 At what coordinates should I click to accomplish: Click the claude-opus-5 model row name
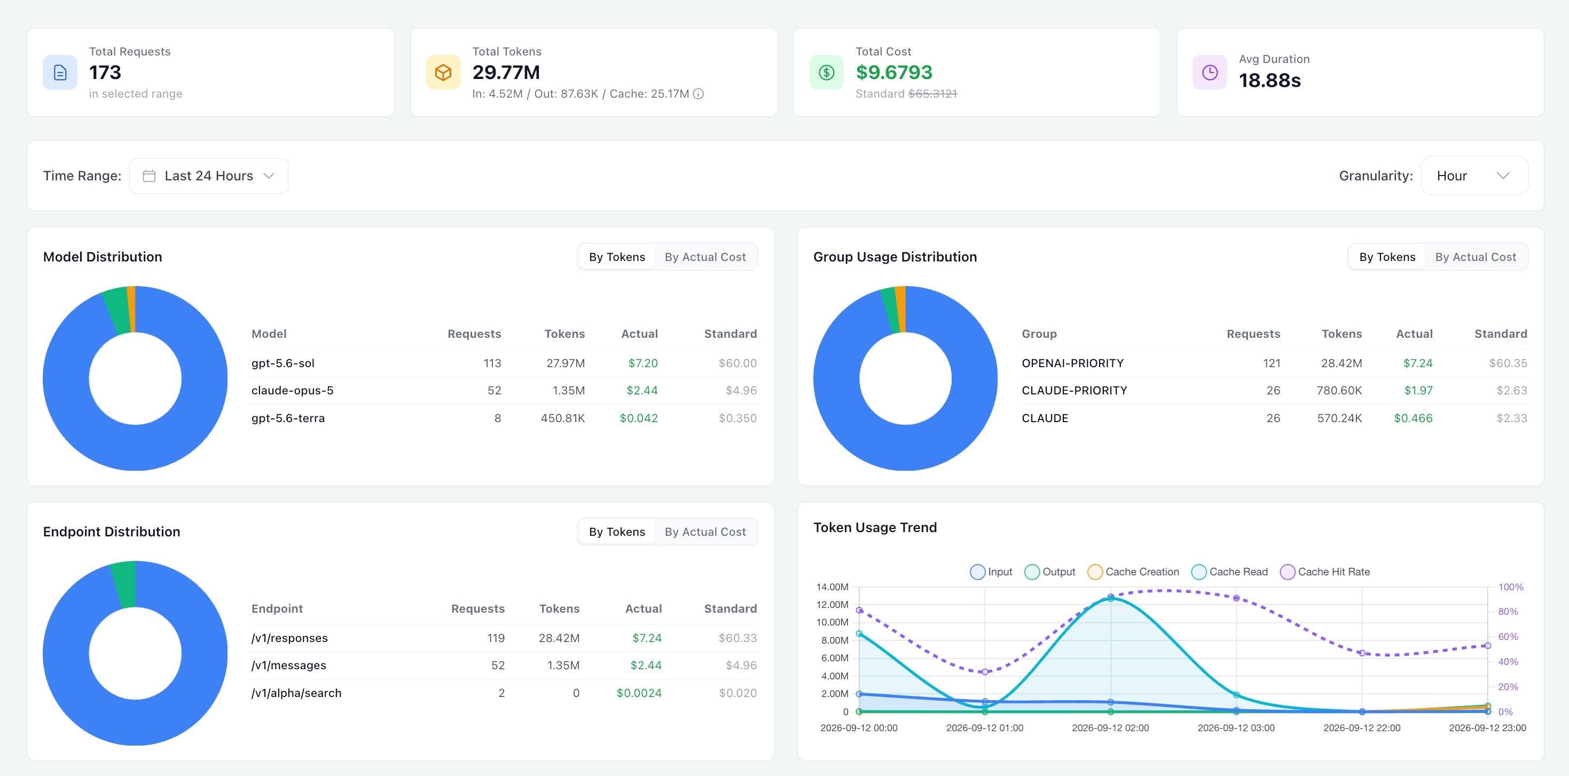[x=292, y=391]
